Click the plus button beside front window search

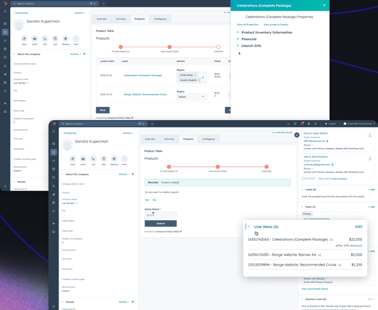[x=152, y=124]
